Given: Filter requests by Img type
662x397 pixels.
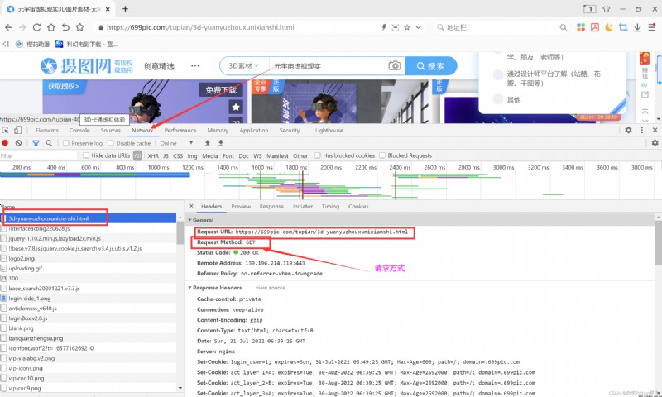Looking at the screenshot, I should (192, 155).
